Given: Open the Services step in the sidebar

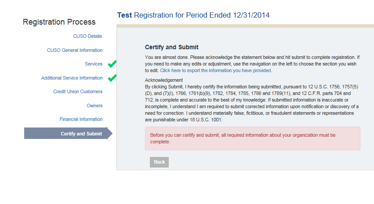Looking at the screenshot, I should point(94,64).
